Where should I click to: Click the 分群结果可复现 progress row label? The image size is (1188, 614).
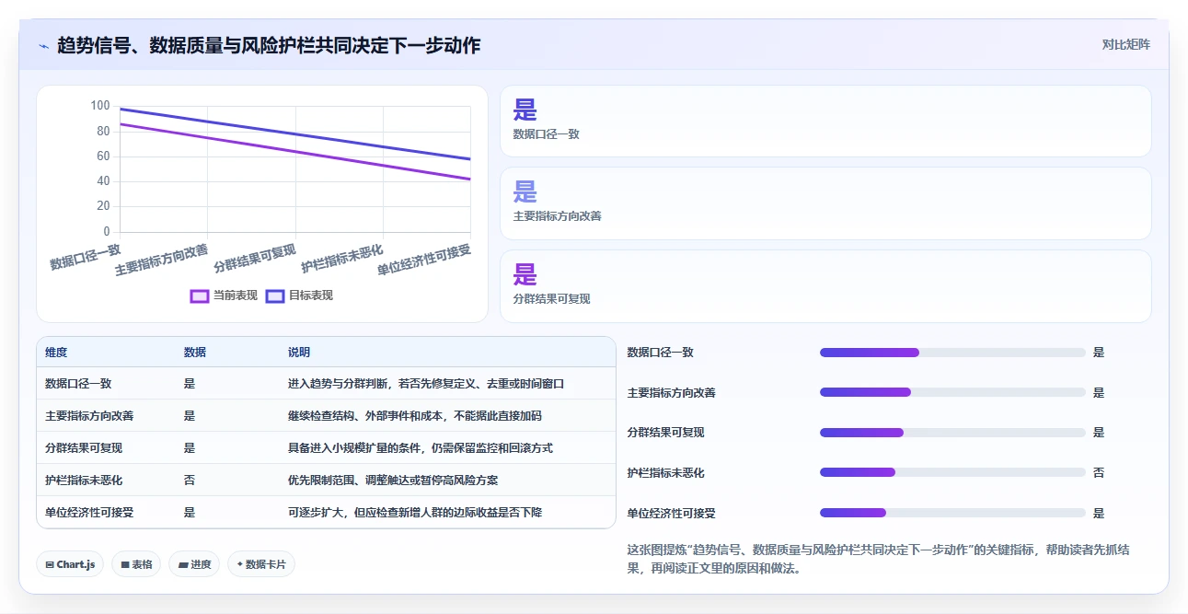click(x=665, y=432)
